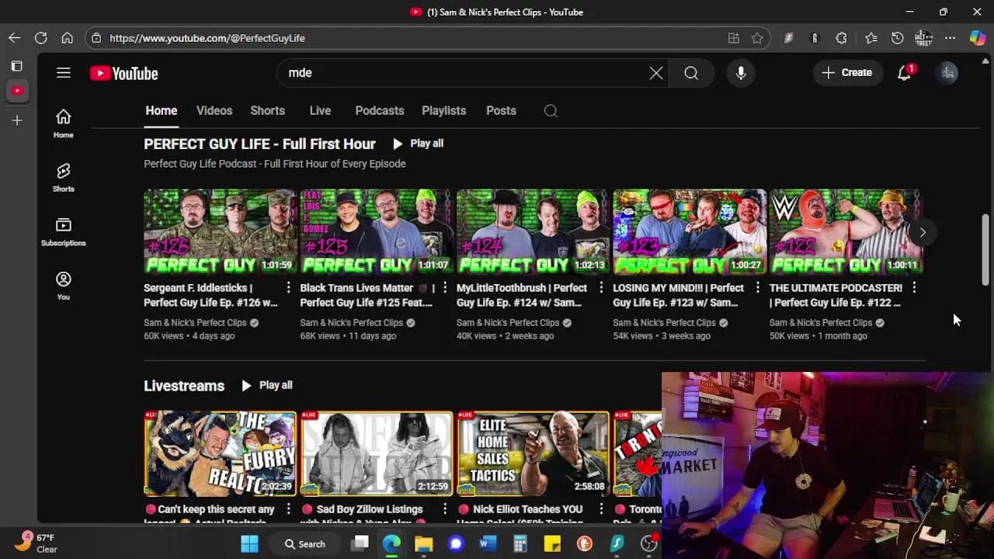The image size is (994, 559).
Task: Switch to the channel Shorts tab
Action: pos(267,111)
